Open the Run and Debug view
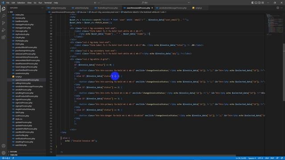Viewport: 285px width, 160px height. click(x=4, y=30)
